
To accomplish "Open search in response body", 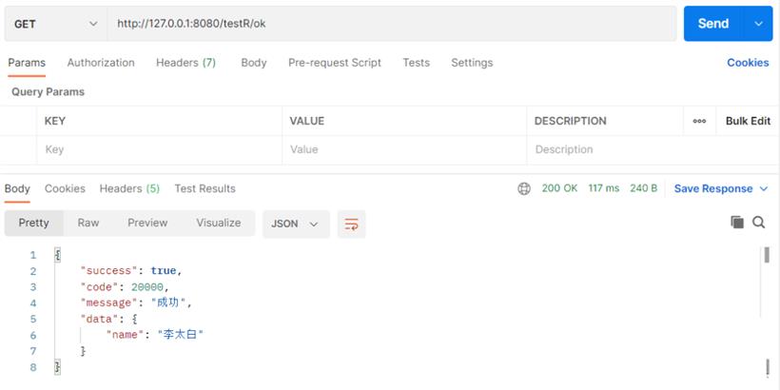I will point(759,223).
